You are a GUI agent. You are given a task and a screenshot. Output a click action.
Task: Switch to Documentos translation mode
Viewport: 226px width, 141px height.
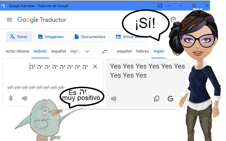[x=90, y=37]
